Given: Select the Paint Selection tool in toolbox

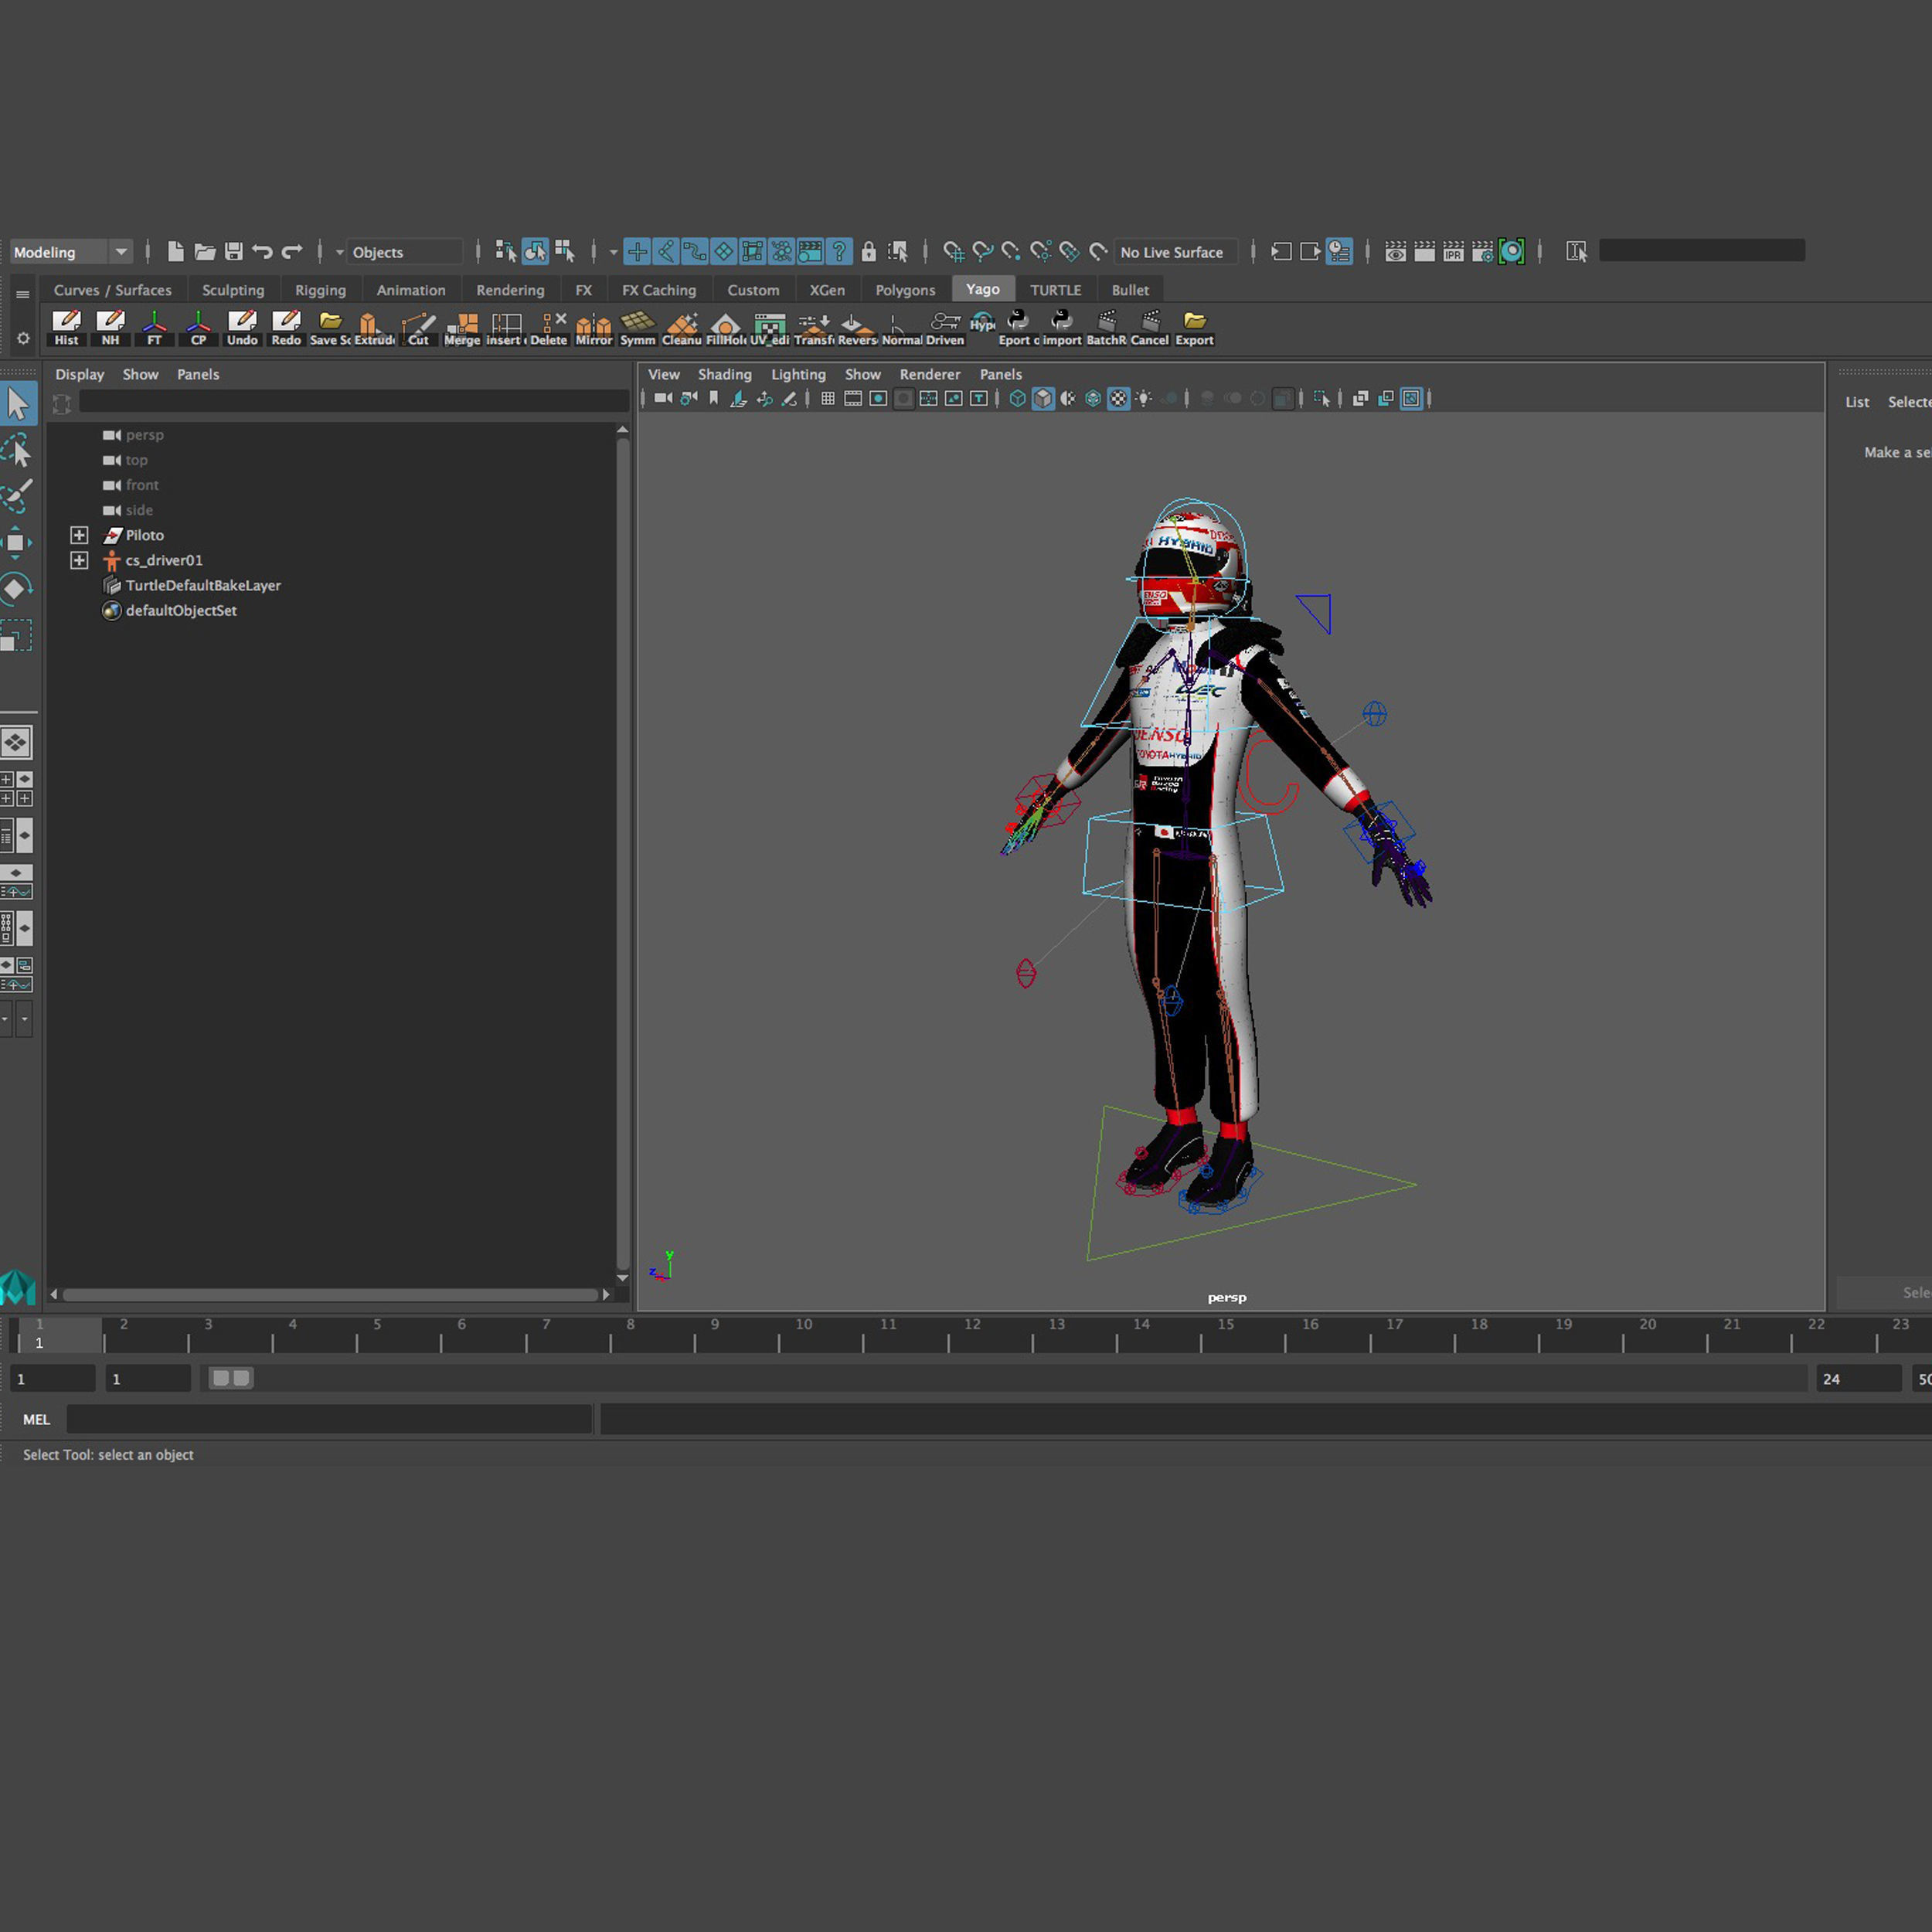Looking at the screenshot, I should coord(17,495).
